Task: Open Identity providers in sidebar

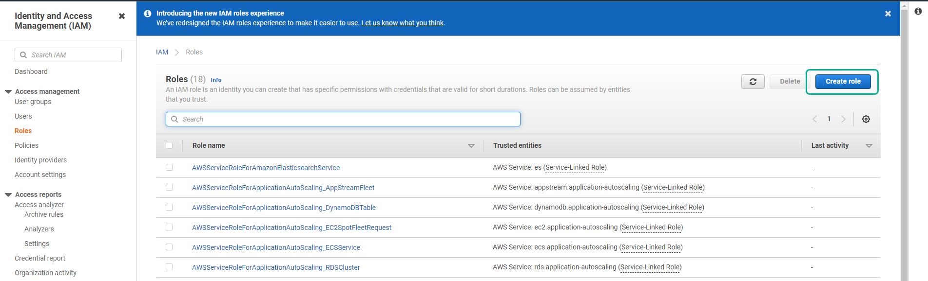Action: click(40, 160)
